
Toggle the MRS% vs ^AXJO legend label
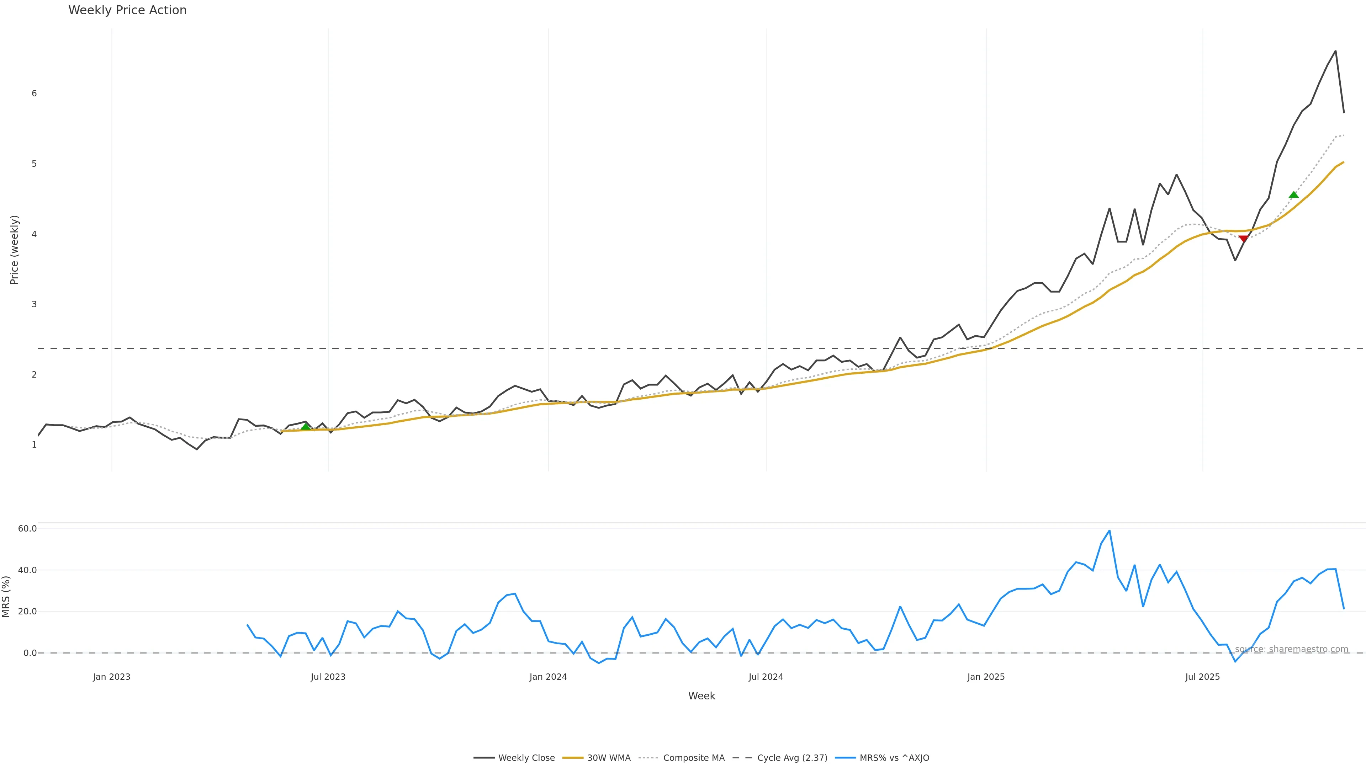(894, 758)
